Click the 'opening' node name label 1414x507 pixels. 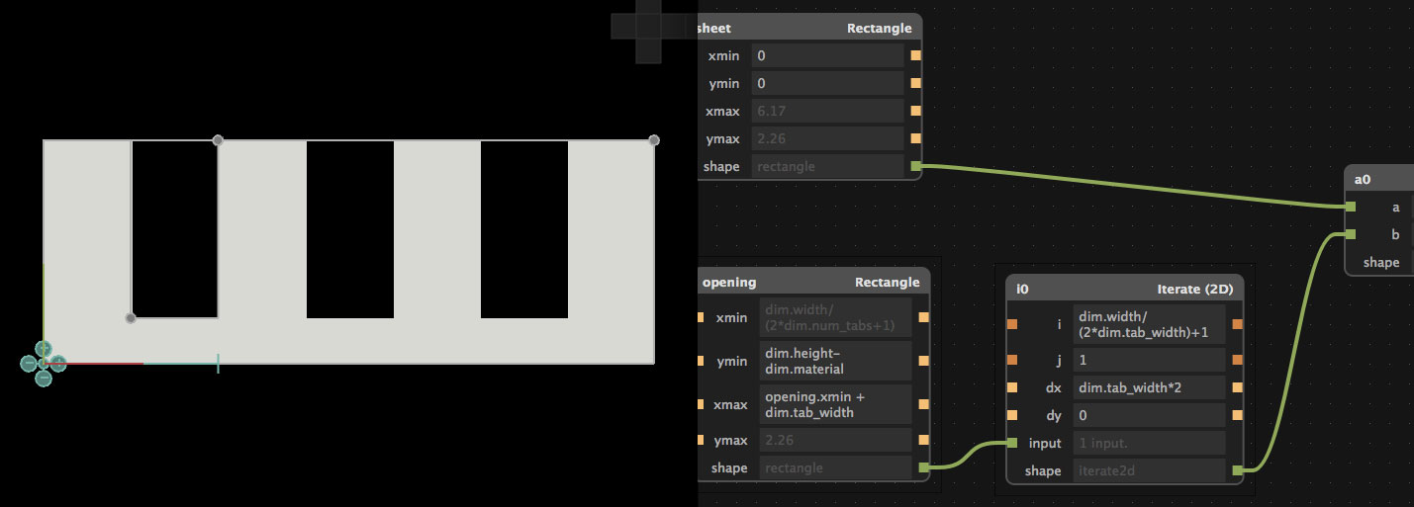pos(728,282)
